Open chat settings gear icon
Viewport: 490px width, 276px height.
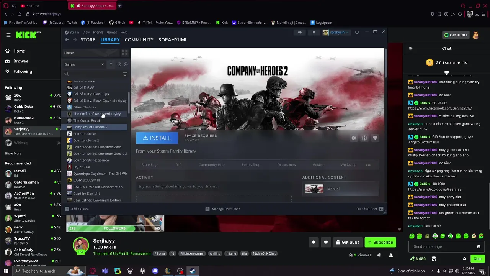tap(464, 259)
